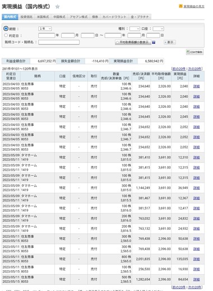Select the 期間 radio button
Screen dimensions: 213x291
(6, 29)
